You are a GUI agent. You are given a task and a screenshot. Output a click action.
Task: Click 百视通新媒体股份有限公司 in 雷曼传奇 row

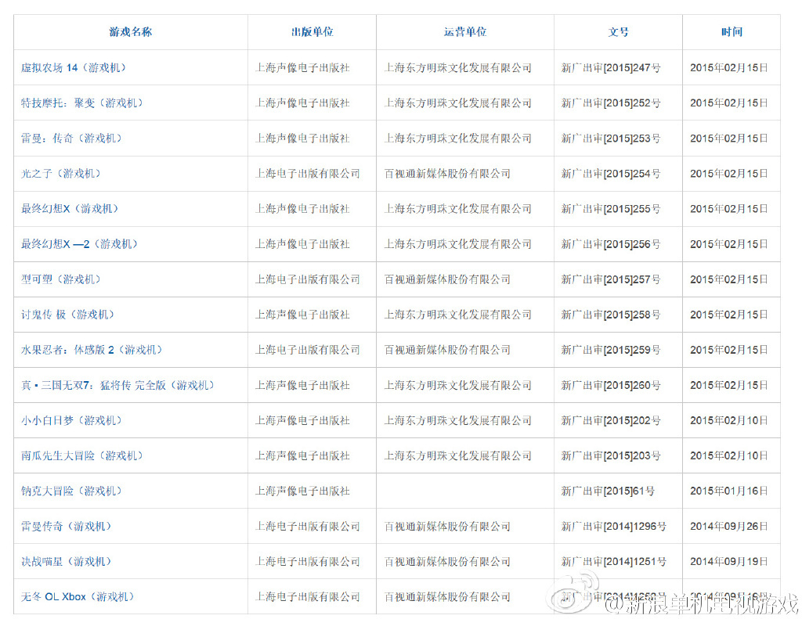[x=447, y=526]
